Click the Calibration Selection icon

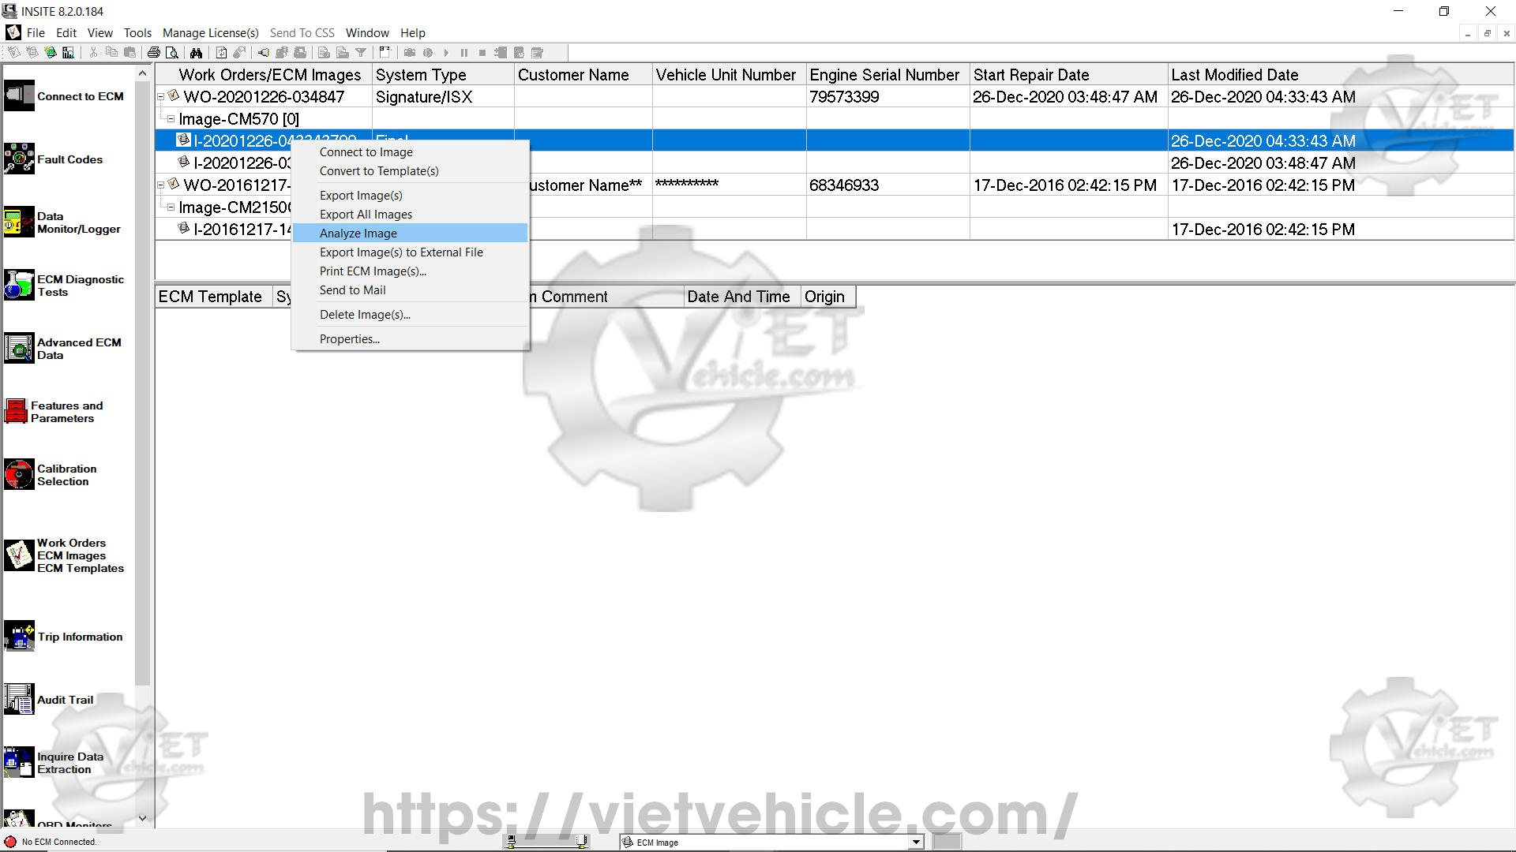19,474
